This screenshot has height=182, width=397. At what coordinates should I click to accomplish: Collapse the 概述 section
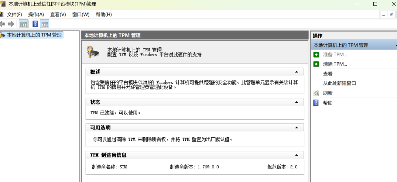pyautogui.click(x=296, y=71)
